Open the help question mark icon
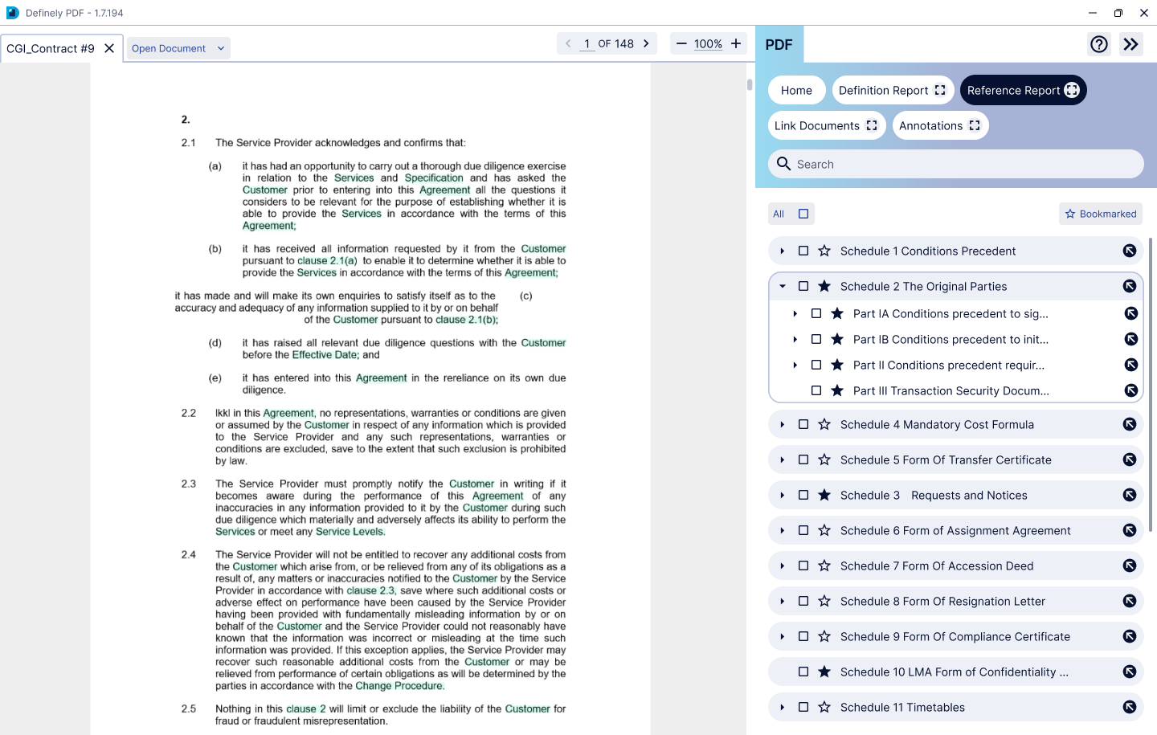 (1098, 44)
